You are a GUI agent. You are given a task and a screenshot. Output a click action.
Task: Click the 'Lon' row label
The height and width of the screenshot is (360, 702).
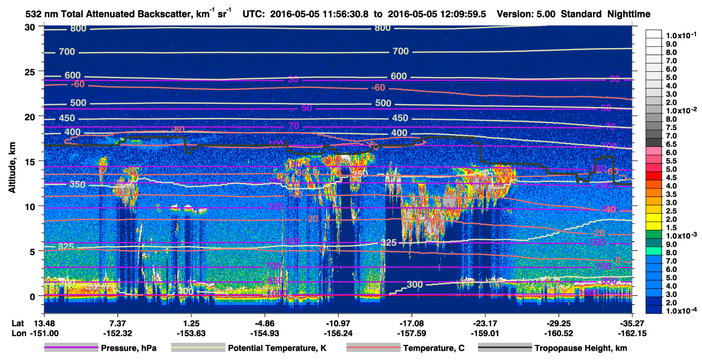click(x=18, y=333)
